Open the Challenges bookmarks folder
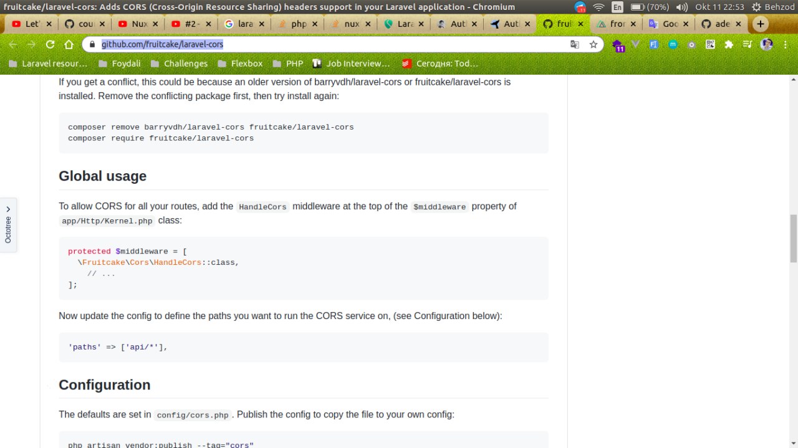 (x=178, y=64)
